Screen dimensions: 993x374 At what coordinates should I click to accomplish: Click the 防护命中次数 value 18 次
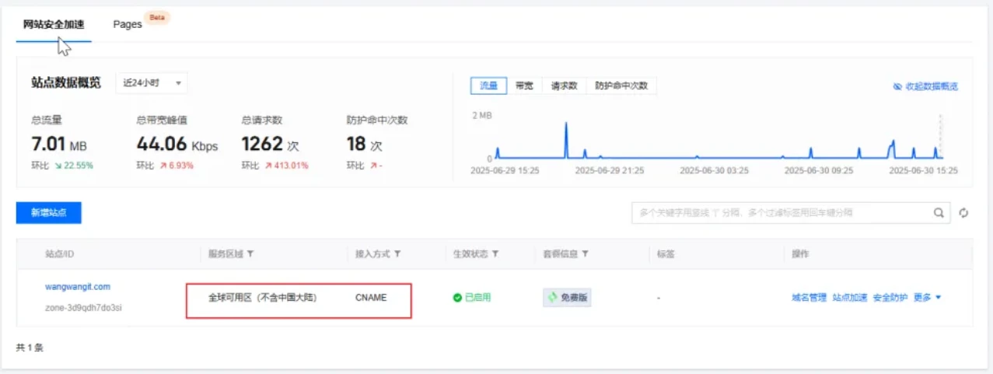[365, 144]
